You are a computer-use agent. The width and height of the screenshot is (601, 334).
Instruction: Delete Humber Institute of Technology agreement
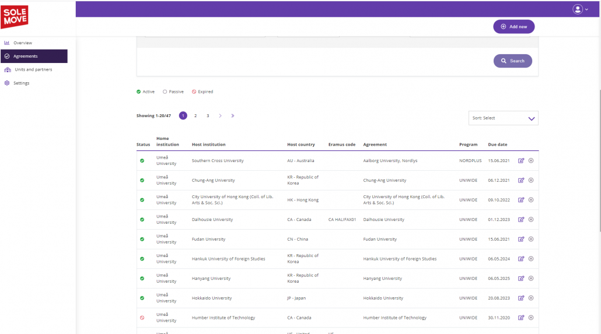tap(531, 318)
